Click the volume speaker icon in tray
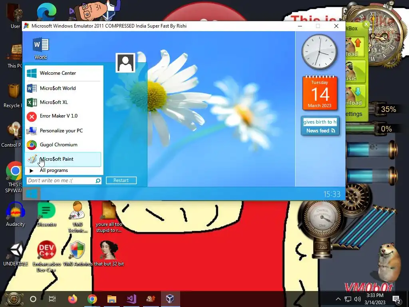Image resolution: width=409 pixels, height=307 pixels. click(x=357, y=299)
